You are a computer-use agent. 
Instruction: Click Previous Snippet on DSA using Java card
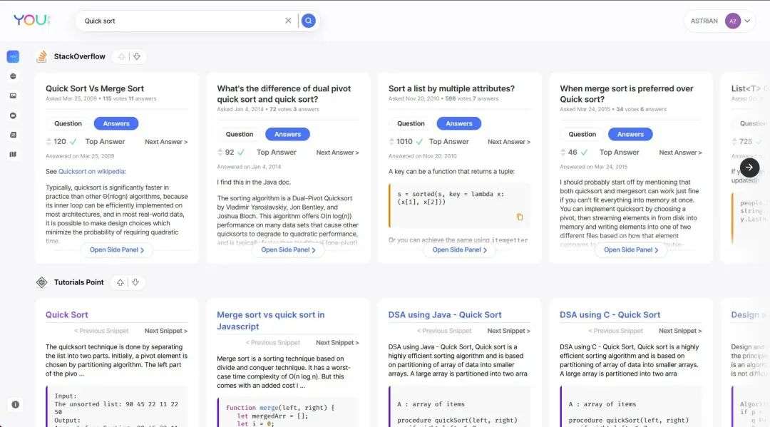(444, 331)
